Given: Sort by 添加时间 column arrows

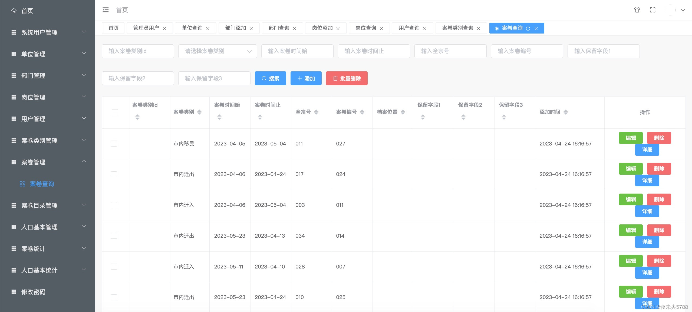Looking at the screenshot, I should [565, 112].
